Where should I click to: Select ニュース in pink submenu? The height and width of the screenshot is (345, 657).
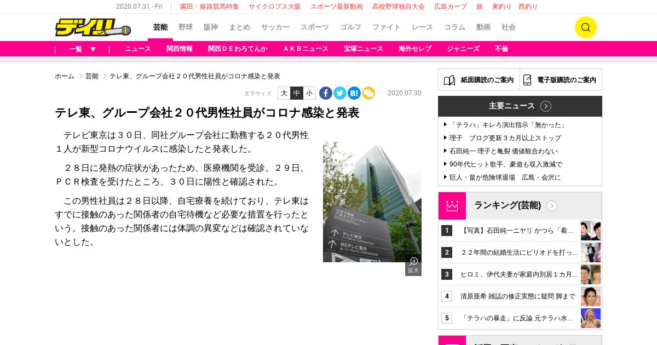pyautogui.click(x=138, y=49)
